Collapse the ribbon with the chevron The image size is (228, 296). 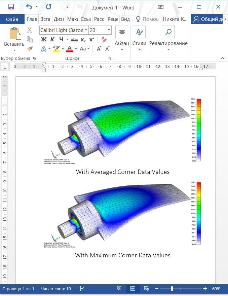[222, 58]
